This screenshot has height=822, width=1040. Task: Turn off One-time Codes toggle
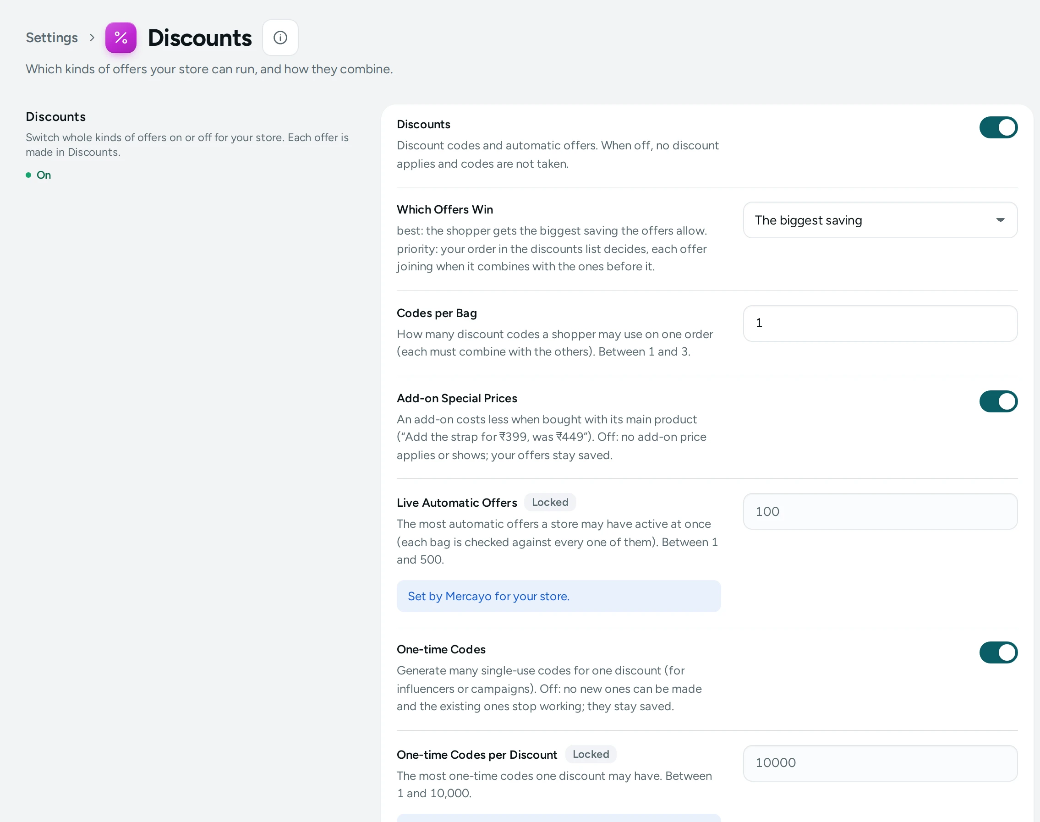tap(998, 652)
